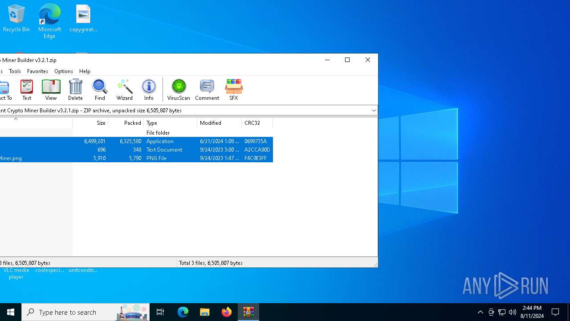
Task: Sort by Packed column header
Action: tap(126, 123)
